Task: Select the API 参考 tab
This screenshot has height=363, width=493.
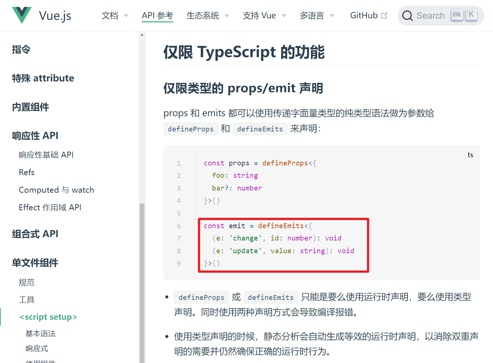Action: click(x=157, y=16)
